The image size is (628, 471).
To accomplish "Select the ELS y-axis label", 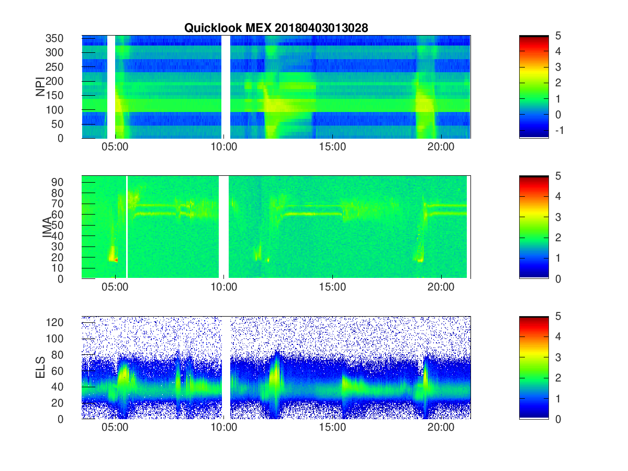I will (40, 367).
